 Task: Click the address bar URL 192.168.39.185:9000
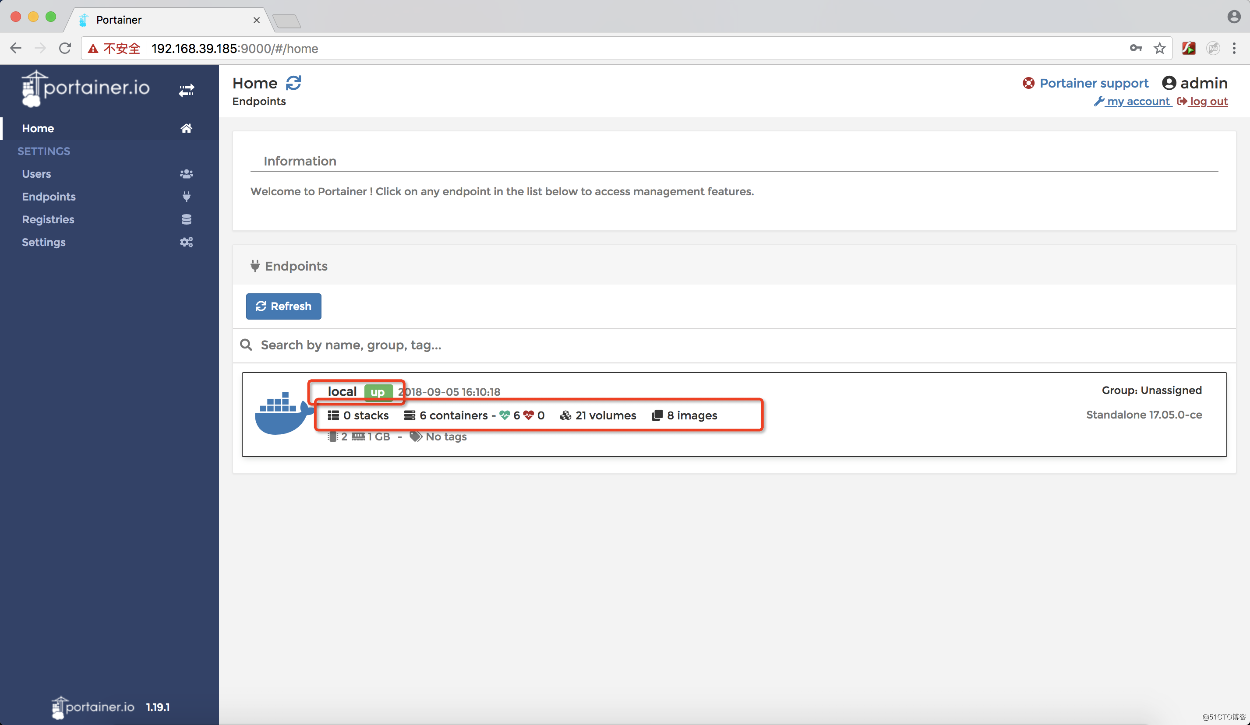235,49
